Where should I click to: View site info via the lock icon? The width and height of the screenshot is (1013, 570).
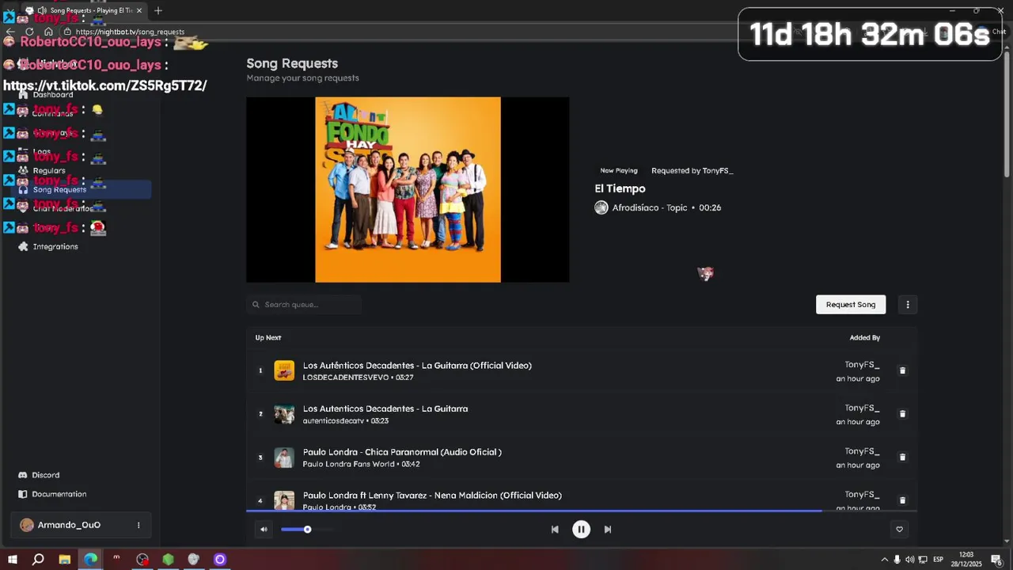pos(67,32)
